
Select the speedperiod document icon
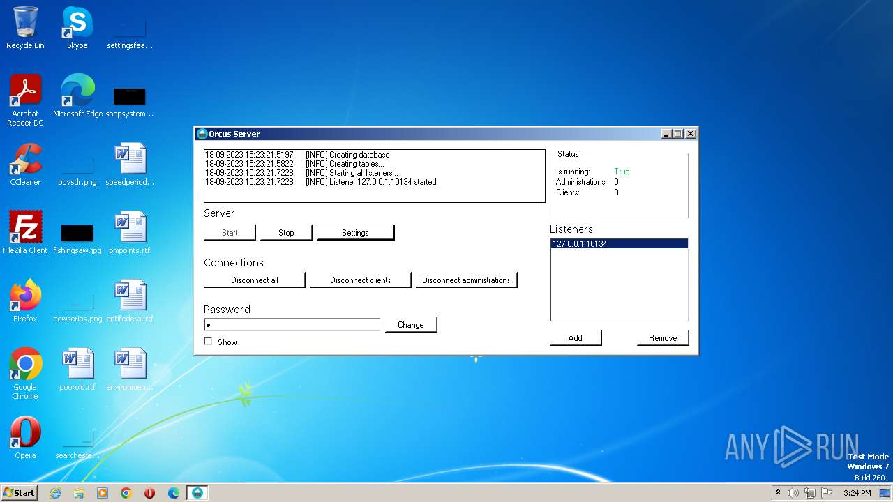(x=130, y=165)
